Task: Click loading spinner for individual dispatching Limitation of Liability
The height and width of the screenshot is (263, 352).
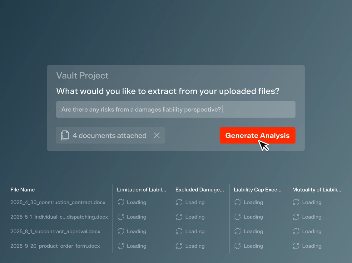Action: [x=121, y=217]
